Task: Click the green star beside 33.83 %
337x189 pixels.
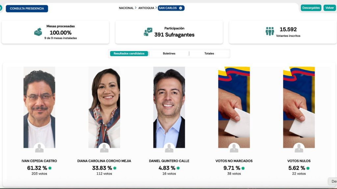Action: click(x=115, y=168)
